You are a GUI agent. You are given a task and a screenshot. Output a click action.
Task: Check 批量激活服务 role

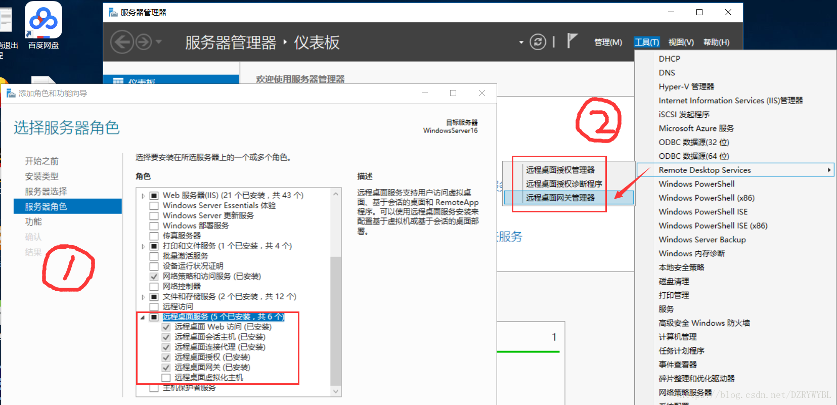coord(154,256)
